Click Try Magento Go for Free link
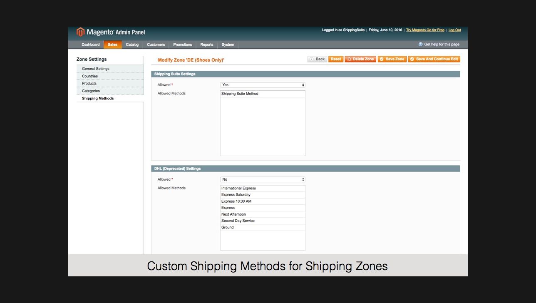Screen dimensions: 536x303 click(425, 30)
